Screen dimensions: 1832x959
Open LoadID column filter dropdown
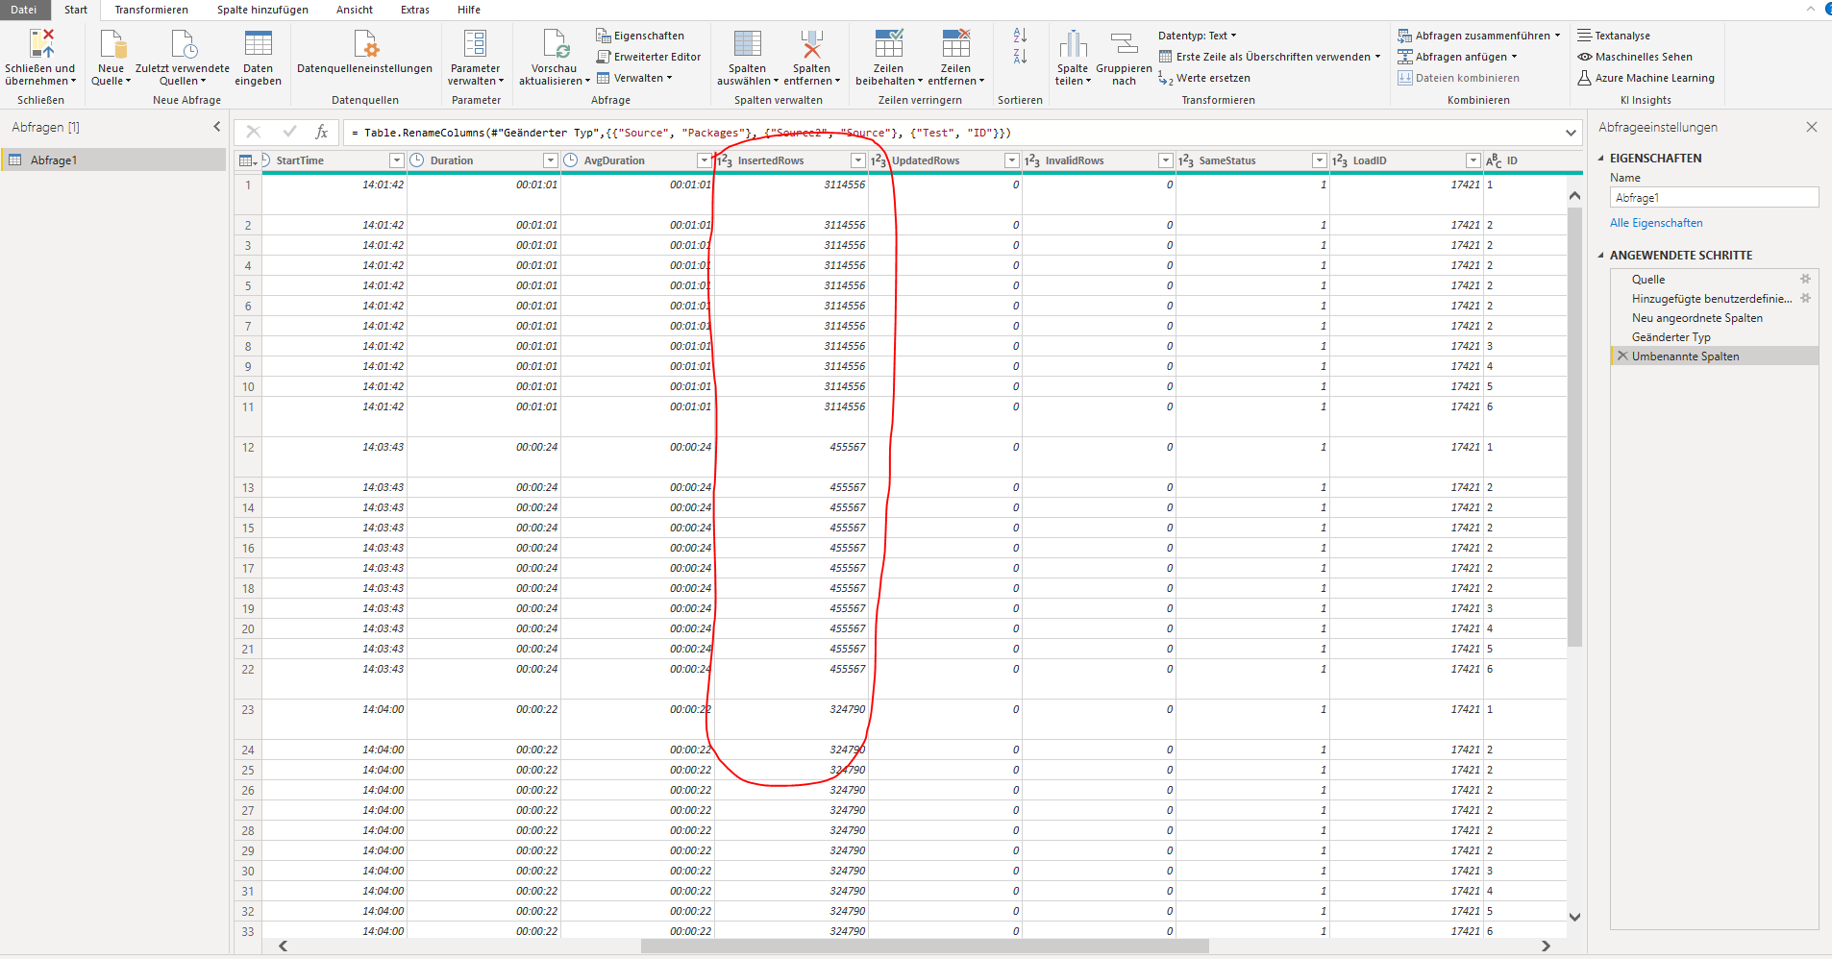pyautogui.click(x=1473, y=160)
